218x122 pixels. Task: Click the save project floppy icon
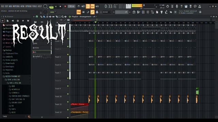click(186, 6)
